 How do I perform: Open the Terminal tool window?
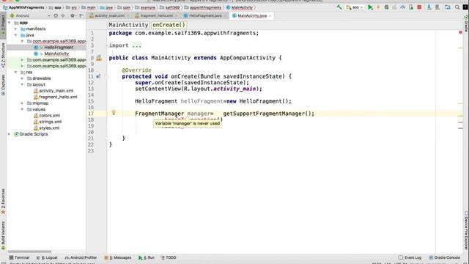point(19,257)
